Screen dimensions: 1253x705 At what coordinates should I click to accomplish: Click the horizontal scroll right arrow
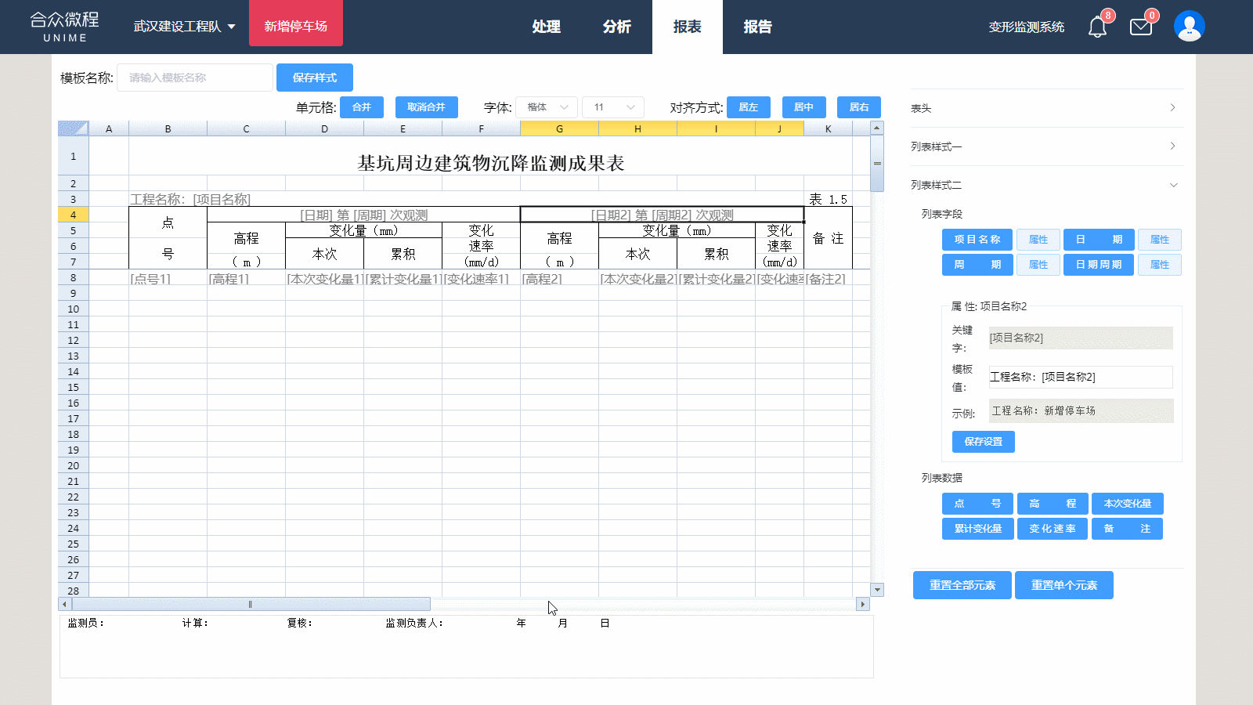click(x=862, y=604)
